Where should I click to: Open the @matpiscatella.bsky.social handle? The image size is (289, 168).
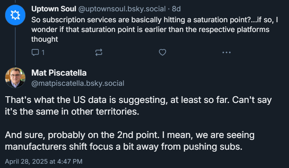[x=78, y=83]
